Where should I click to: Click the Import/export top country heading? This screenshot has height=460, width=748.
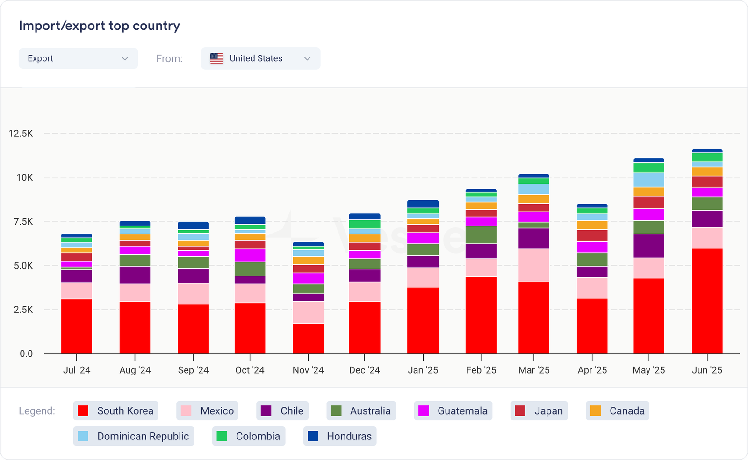pos(99,26)
